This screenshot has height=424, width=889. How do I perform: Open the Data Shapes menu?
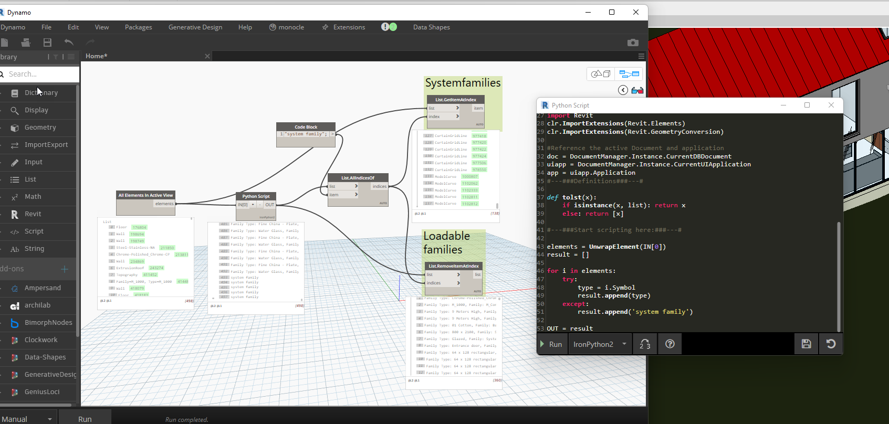coord(432,27)
